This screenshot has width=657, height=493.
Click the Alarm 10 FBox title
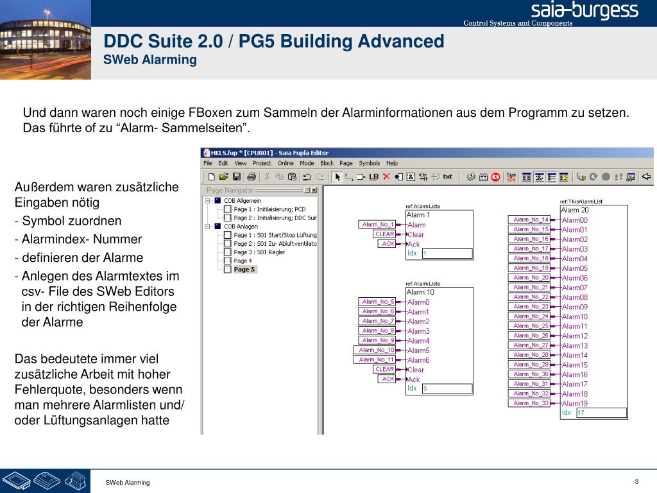[x=420, y=292]
